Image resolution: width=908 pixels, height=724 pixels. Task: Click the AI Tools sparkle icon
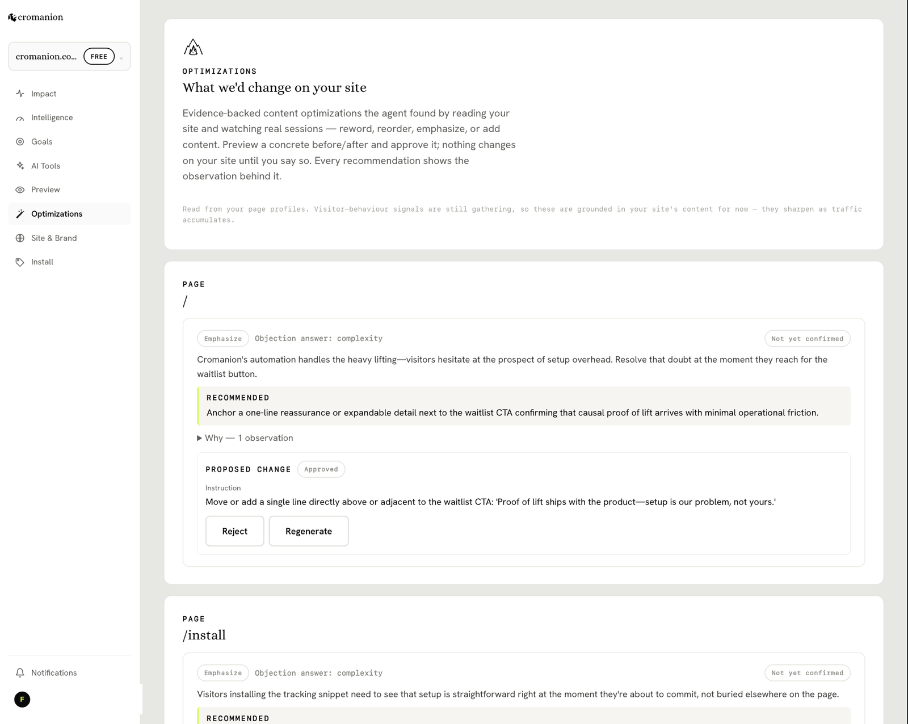[x=20, y=166]
